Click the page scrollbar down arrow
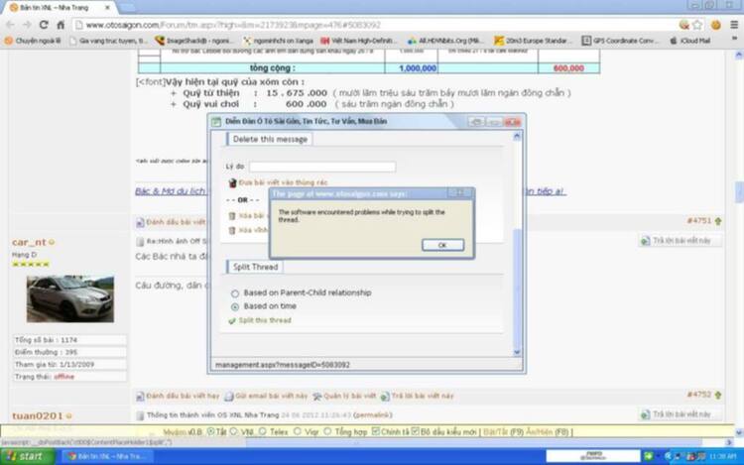Screen dimensions: 744x465 click(739, 432)
